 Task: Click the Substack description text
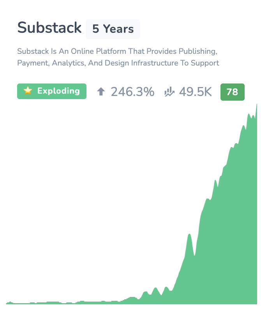118,57
